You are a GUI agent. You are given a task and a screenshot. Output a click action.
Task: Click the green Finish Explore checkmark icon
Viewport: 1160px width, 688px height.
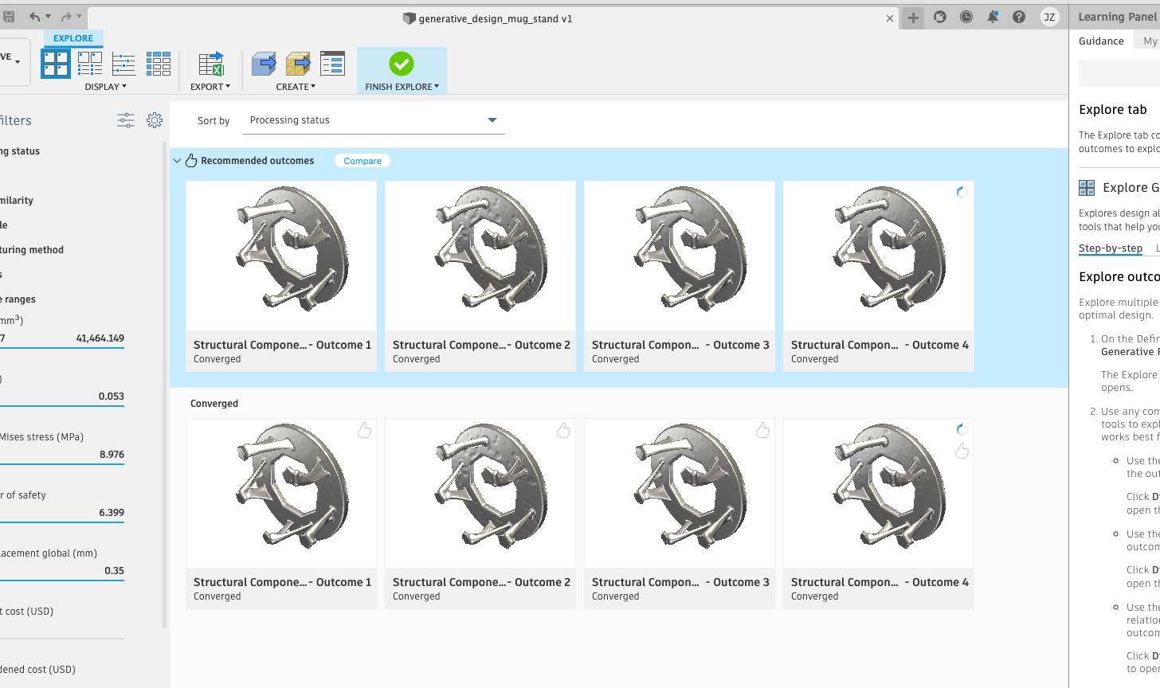tap(402, 63)
